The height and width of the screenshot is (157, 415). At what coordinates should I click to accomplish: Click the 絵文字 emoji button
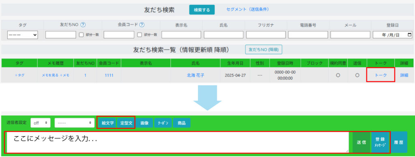point(108,123)
